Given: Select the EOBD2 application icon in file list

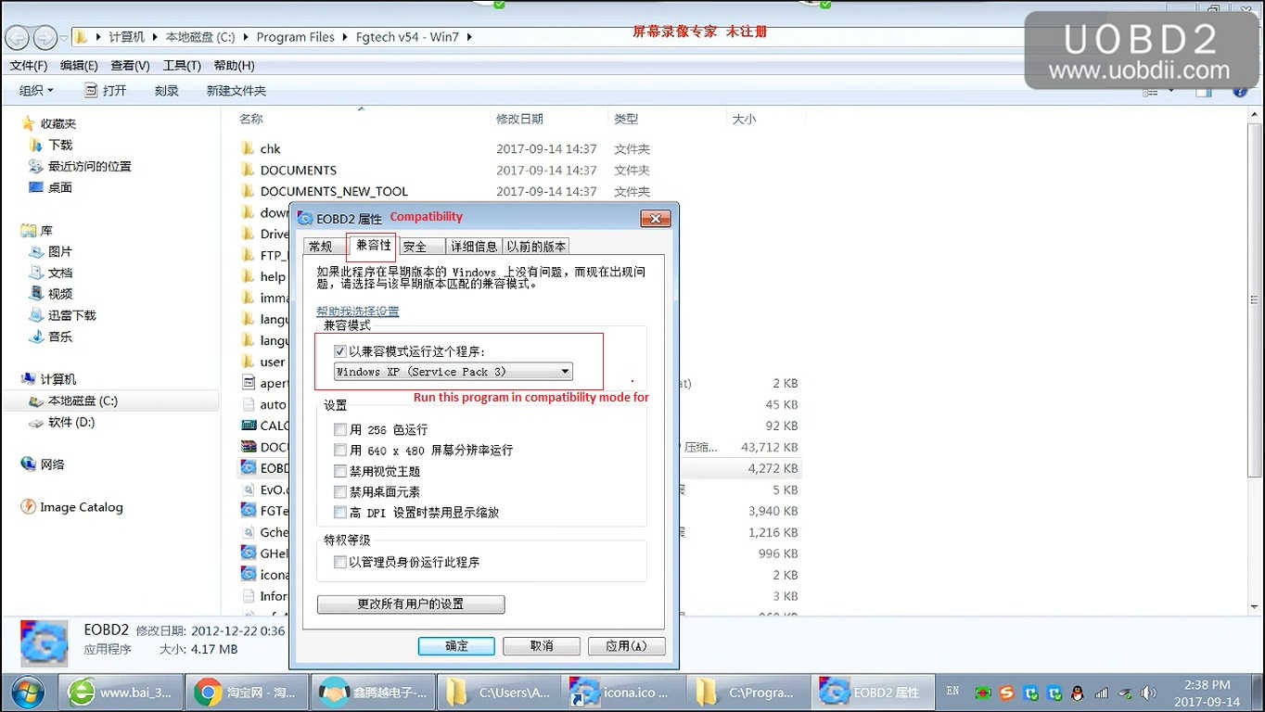Looking at the screenshot, I should [x=248, y=468].
